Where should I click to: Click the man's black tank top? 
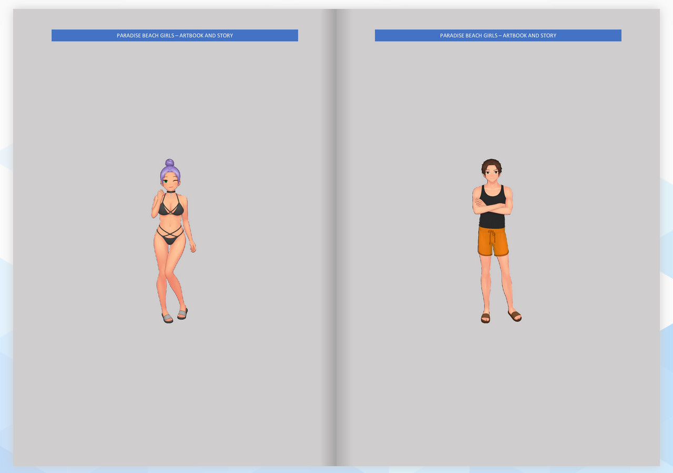point(492,207)
